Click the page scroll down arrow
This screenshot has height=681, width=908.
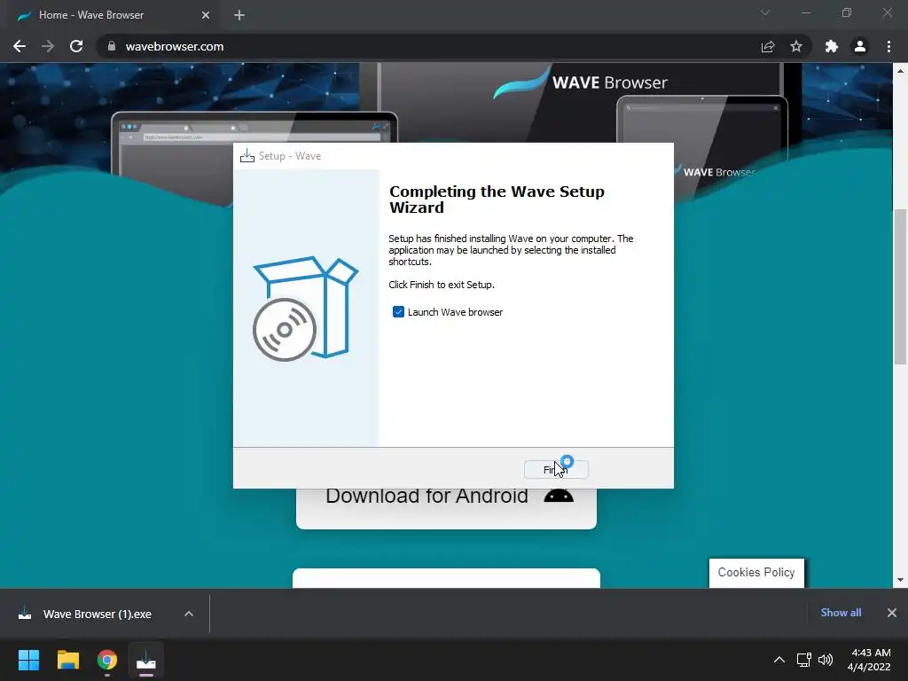(x=900, y=580)
